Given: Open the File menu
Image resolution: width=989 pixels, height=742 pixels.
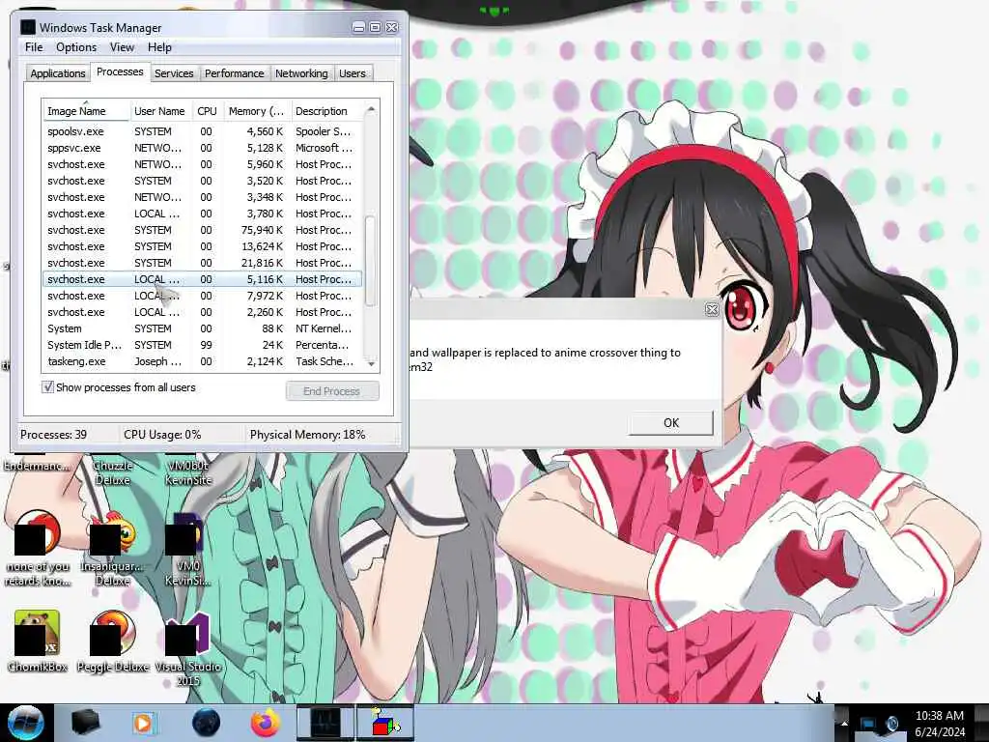Looking at the screenshot, I should point(34,47).
